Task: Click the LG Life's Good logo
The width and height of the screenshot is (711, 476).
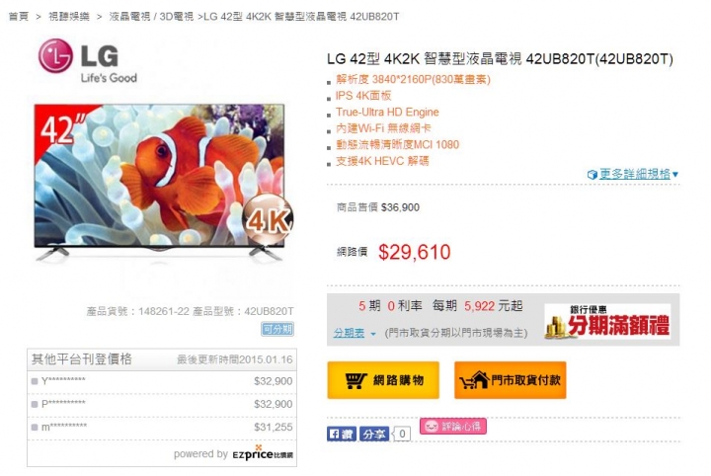Action: pyautogui.click(x=88, y=61)
